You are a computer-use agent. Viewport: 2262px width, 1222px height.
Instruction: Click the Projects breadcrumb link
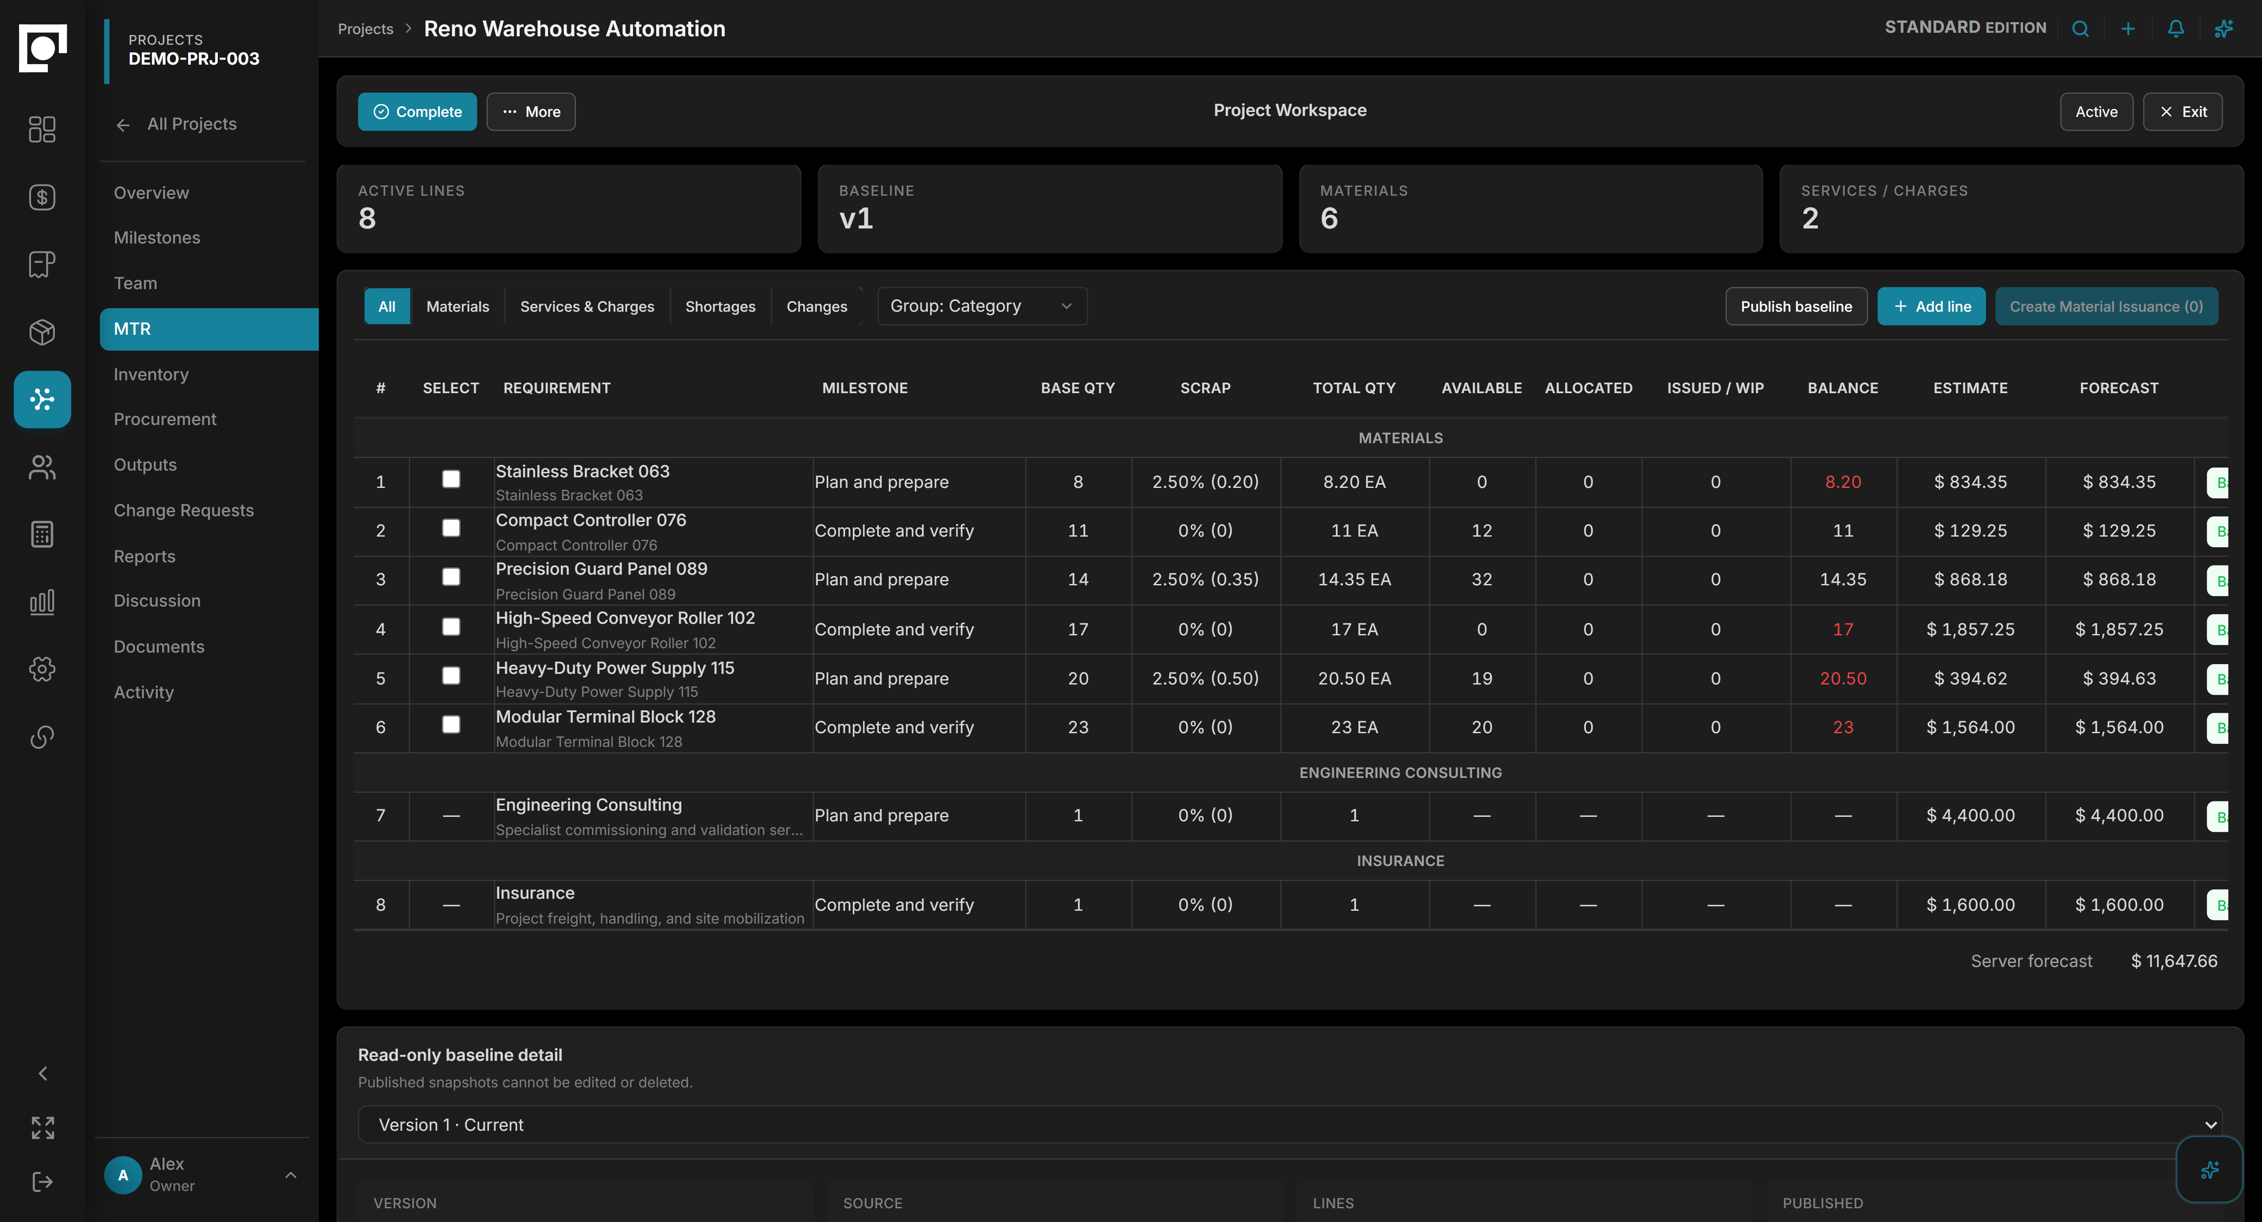coord(365,28)
